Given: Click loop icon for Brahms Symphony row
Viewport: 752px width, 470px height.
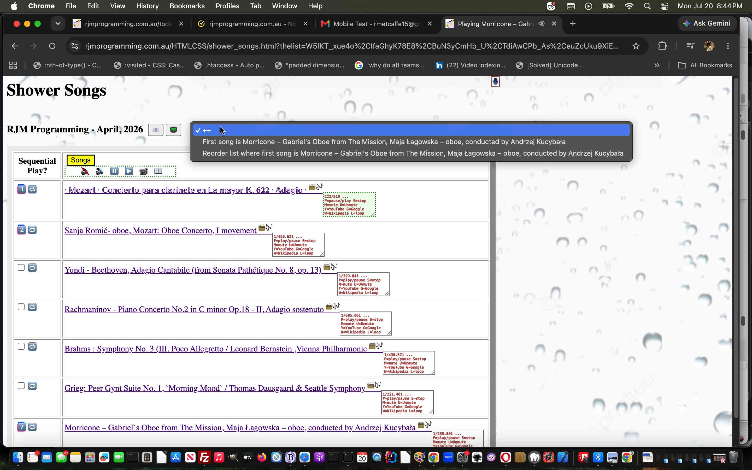Looking at the screenshot, I should click(32, 346).
